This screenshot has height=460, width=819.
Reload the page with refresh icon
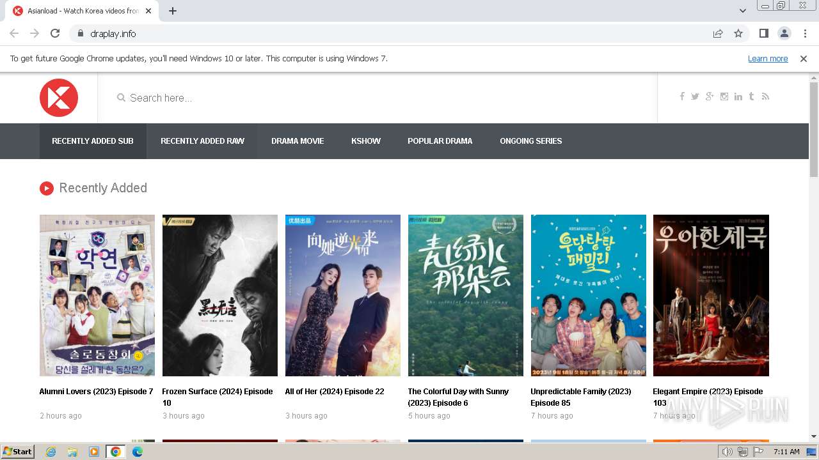coord(55,33)
